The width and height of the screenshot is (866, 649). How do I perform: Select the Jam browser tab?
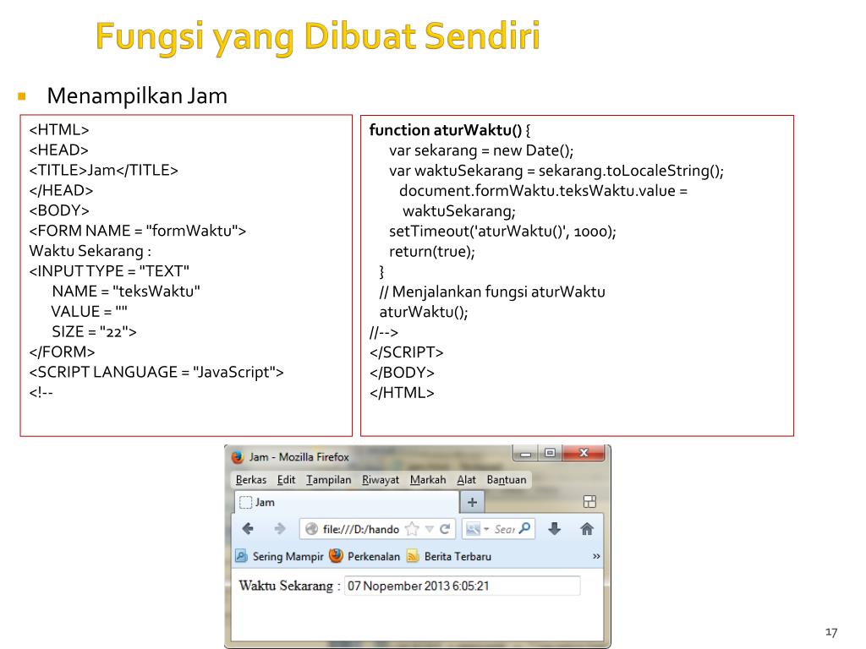pos(347,502)
